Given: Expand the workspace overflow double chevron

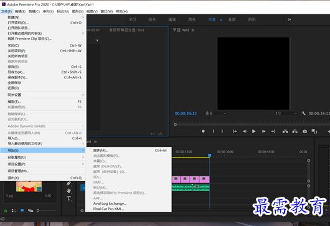Looking at the screenshot, I should point(290,19).
